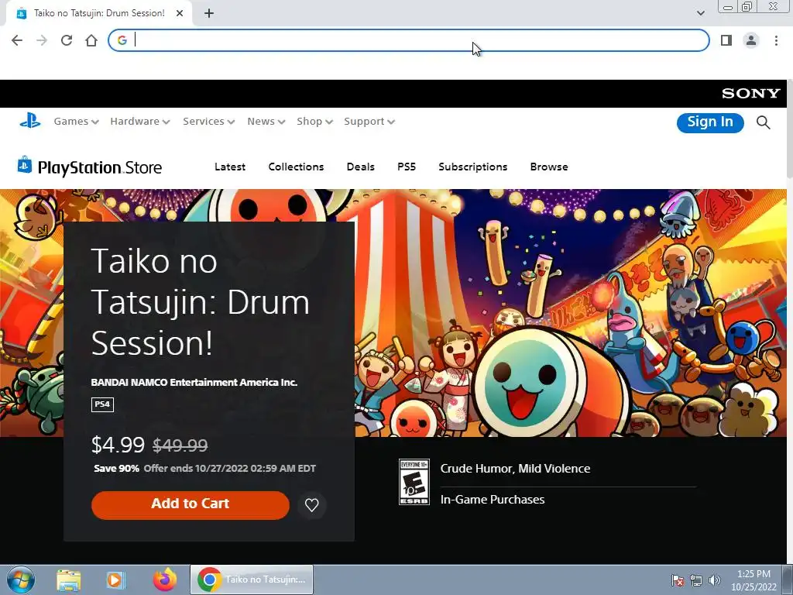The height and width of the screenshot is (595, 793).
Task: Open the tab search chevron
Action: (700, 13)
